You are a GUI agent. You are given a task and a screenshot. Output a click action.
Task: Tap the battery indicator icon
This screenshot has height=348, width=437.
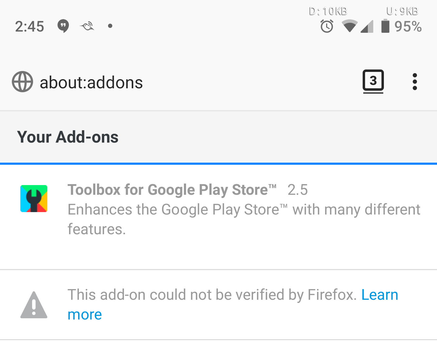pos(385,27)
